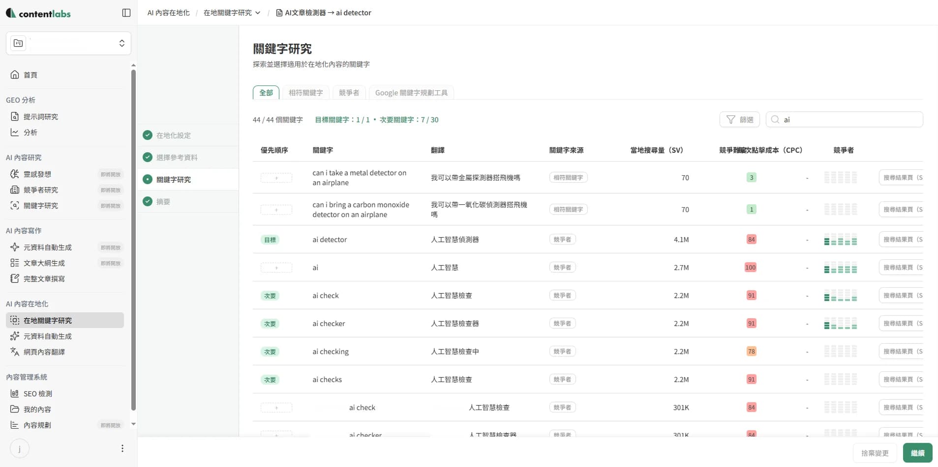Click the 靈感發想 idea icon

15,174
